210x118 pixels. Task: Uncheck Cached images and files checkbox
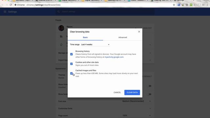[x=72, y=73]
